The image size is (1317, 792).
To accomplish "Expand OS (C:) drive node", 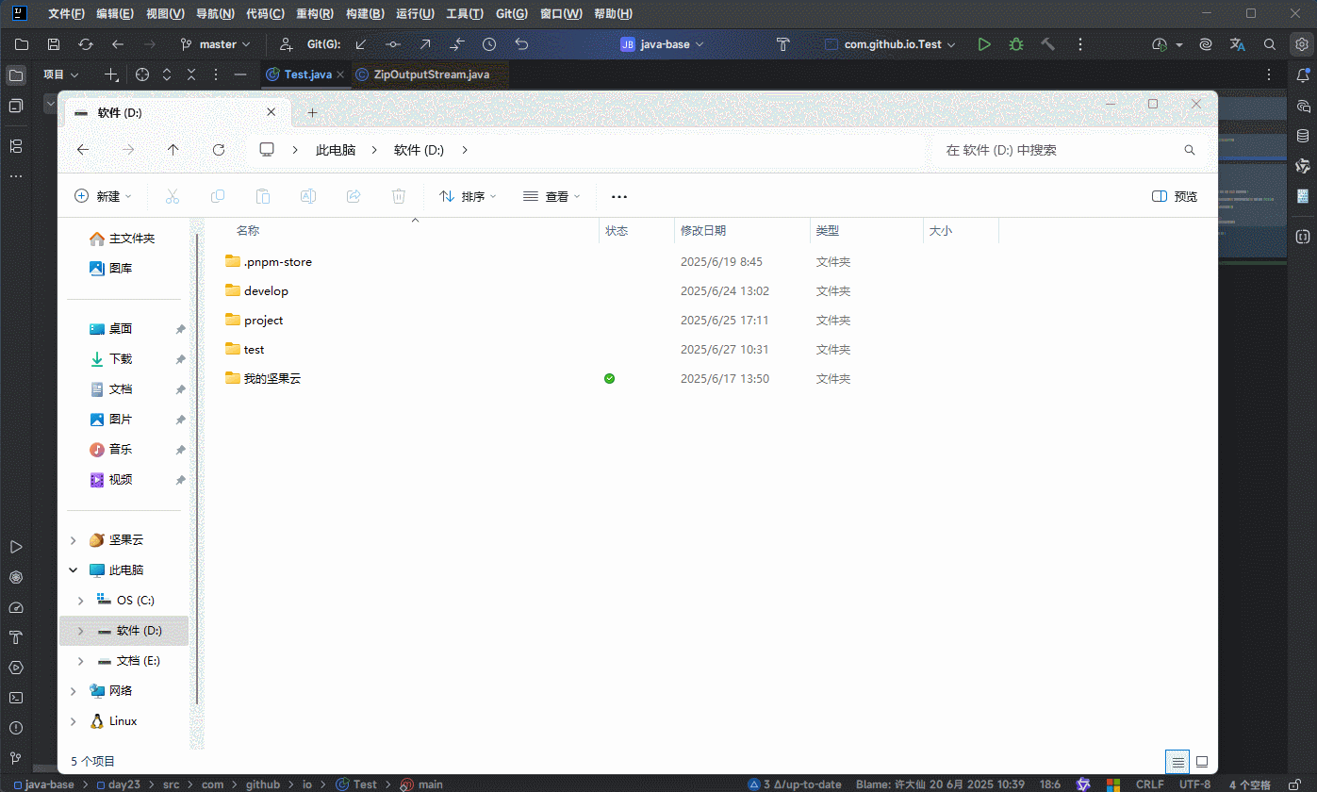I will tap(81, 601).
